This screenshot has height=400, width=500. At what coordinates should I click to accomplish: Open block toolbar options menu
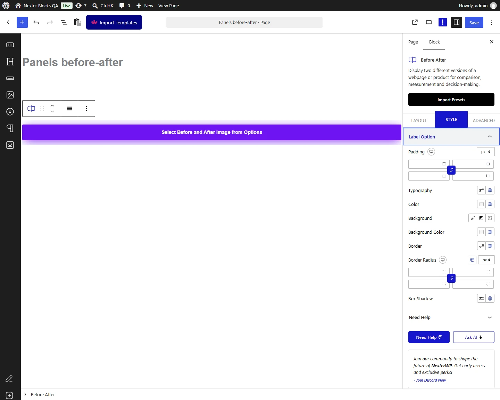[86, 109]
